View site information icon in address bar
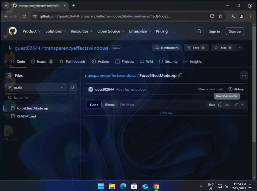257x191 pixels. pyautogui.click(x=35, y=16)
